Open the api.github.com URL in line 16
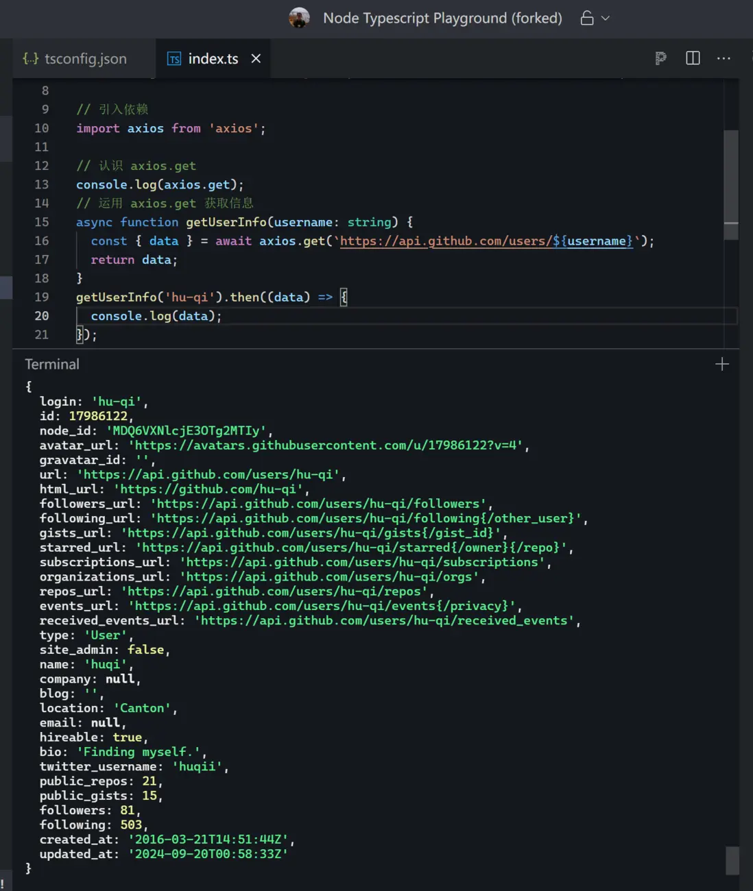Viewport: 753px width, 891px height. tap(486, 241)
